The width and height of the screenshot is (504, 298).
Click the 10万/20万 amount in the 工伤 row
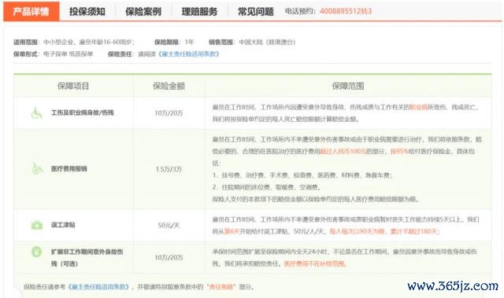pos(169,113)
